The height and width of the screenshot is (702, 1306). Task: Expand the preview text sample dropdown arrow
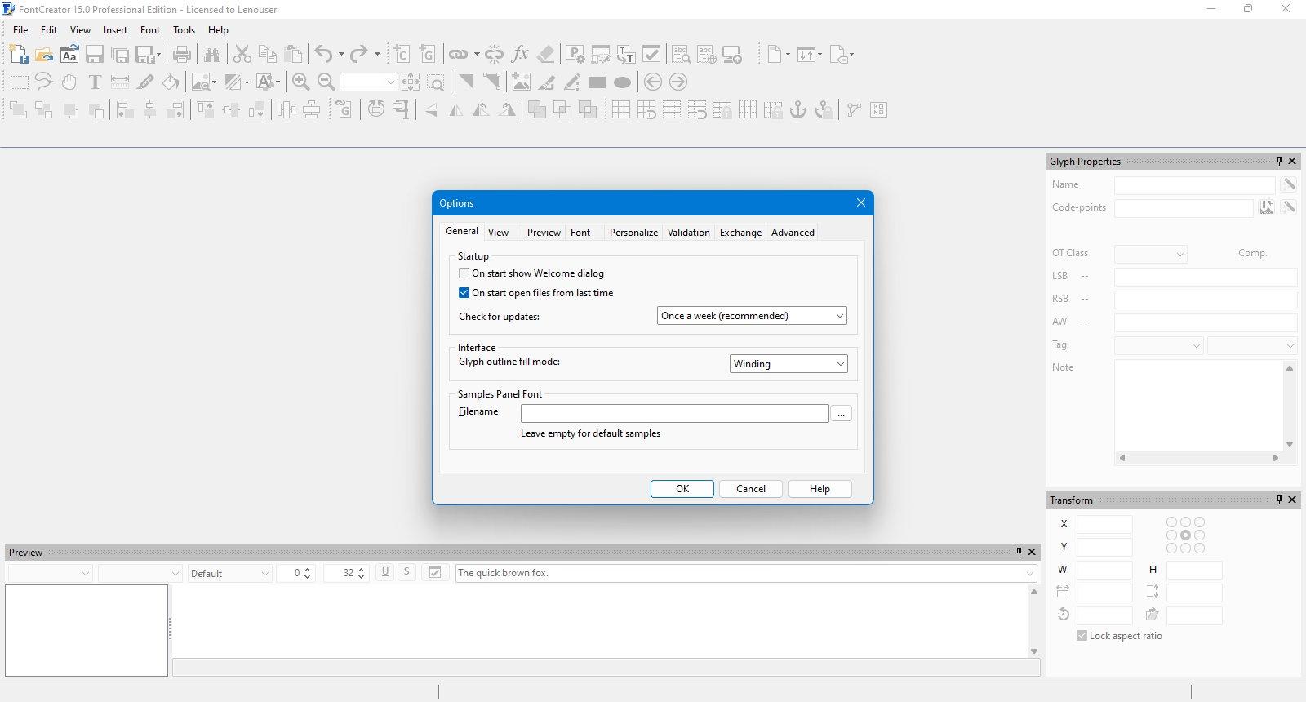tap(1029, 573)
